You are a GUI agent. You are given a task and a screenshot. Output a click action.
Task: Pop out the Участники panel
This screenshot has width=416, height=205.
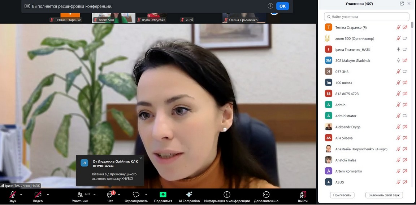402,4
